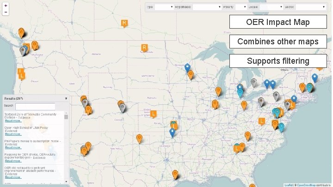Select the orange pin in eastern Washington
The height and width of the screenshot is (187, 333).
[35, 46]
